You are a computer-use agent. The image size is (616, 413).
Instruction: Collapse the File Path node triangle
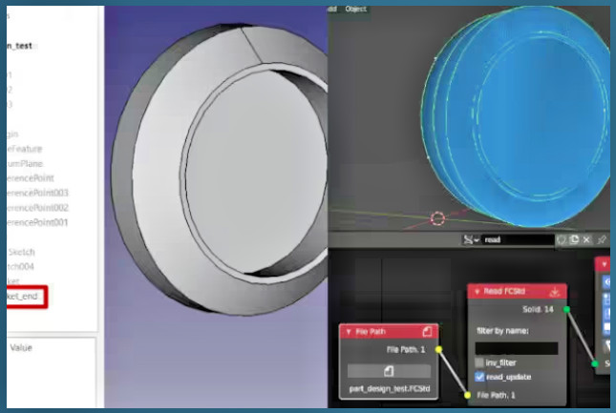point(348,332)
